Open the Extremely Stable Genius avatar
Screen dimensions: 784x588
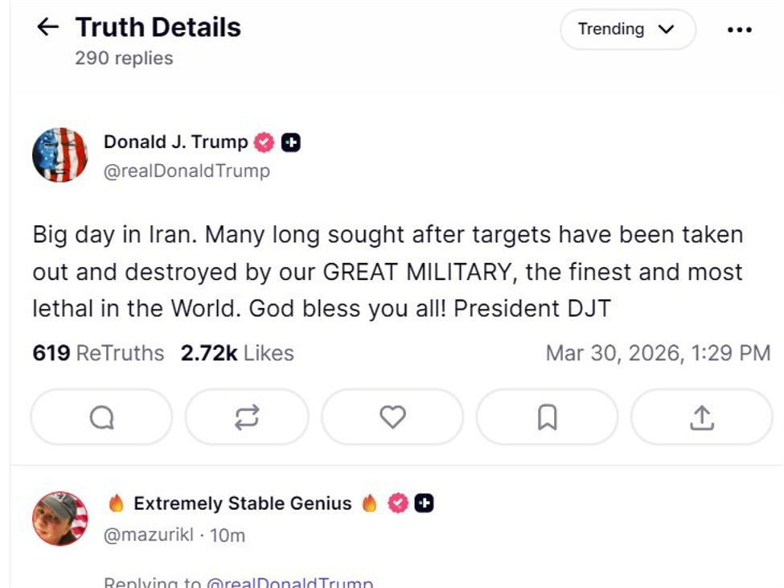(x=60, y=519)
